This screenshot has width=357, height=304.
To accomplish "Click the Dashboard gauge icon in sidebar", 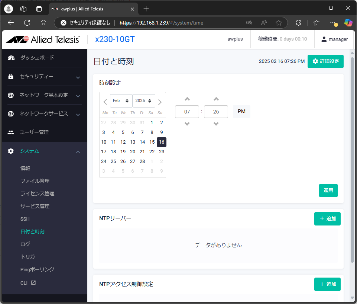I will click(11, 58).
